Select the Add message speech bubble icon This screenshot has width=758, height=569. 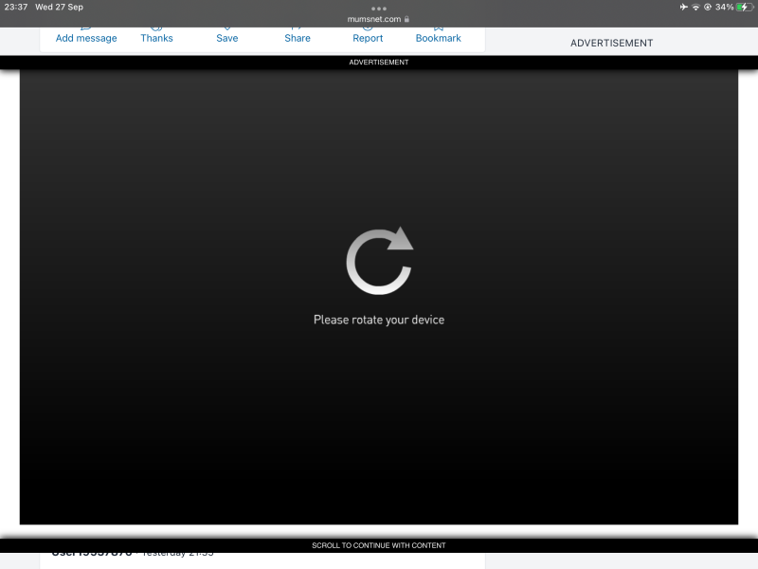pyautogui.click(x=83, y=27)
